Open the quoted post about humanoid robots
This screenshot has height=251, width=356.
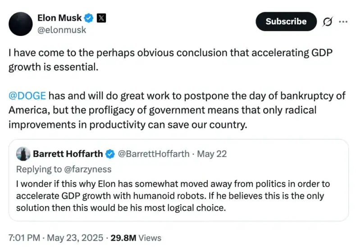pos(179,180)
